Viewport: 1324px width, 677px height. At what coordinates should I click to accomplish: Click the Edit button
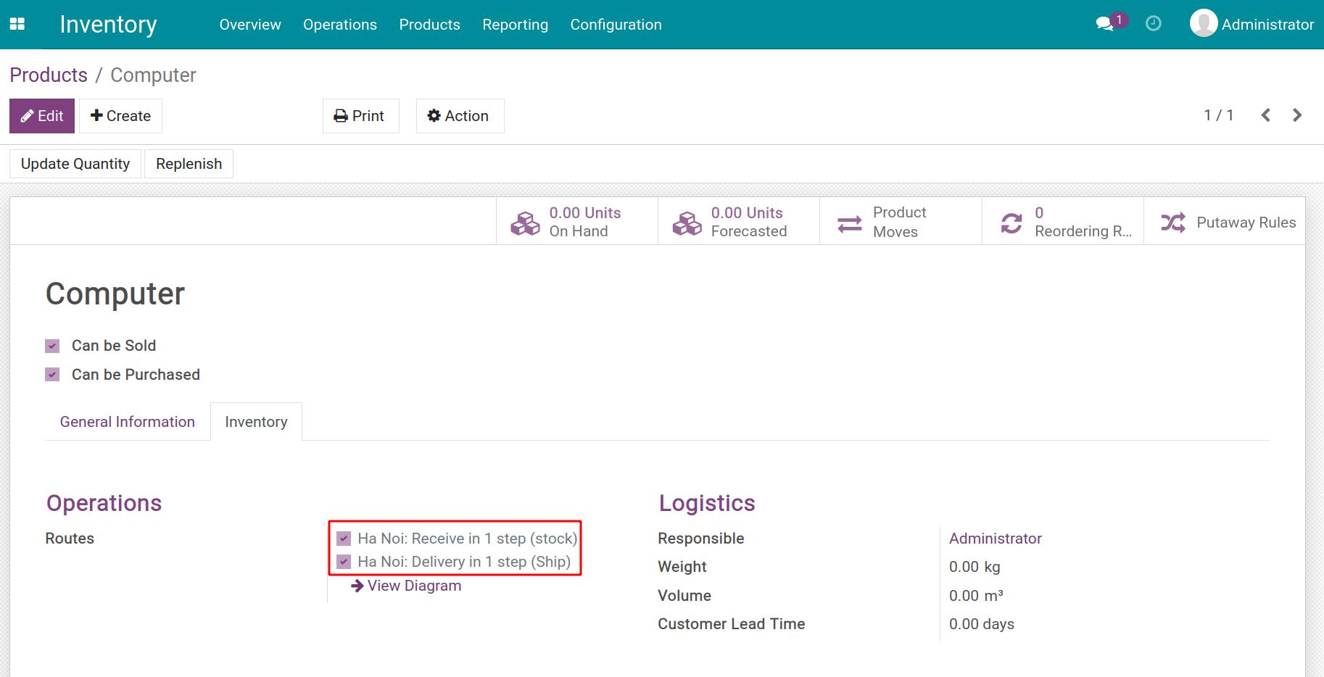pos(41,115)
